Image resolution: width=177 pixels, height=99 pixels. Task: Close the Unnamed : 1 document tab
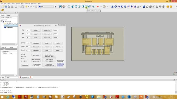pyautogui.click(x=30, y=77)
